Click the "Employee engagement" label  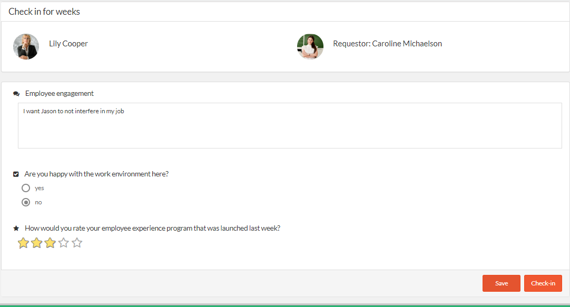59,93
